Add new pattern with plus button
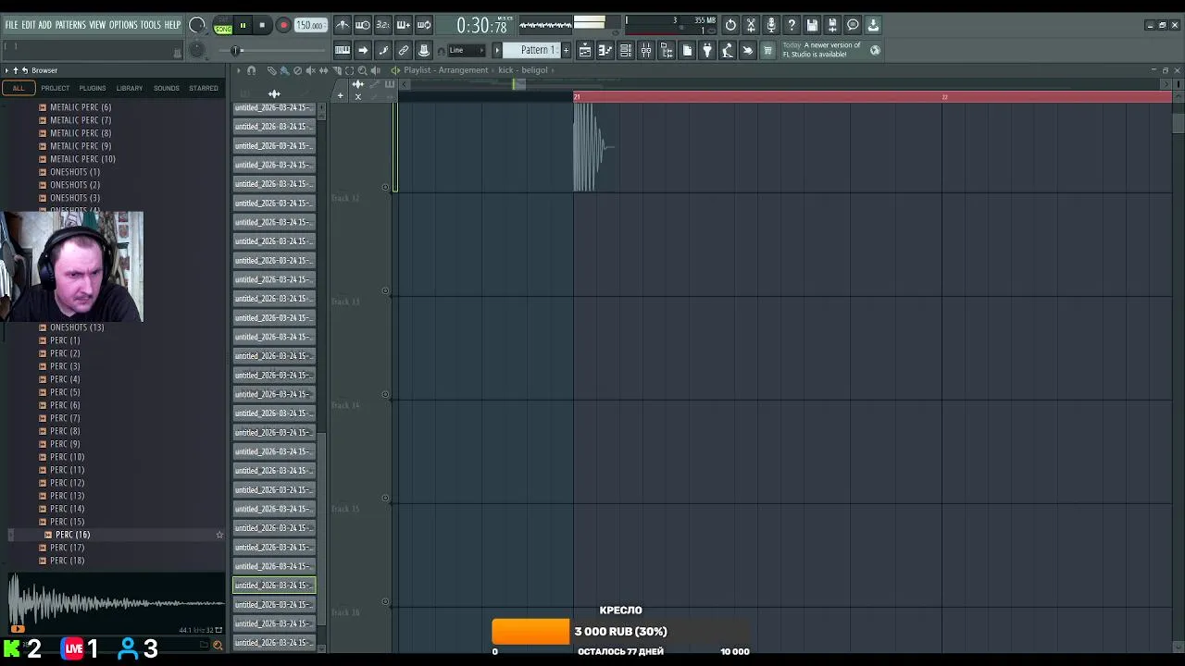This screenshot has width=1185, height=666. click(x=566, y=50)
